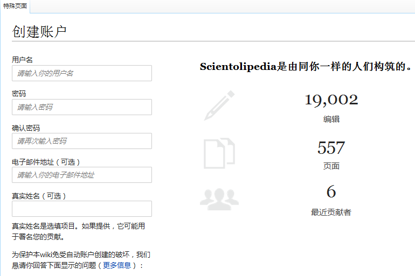
Task: Open the 特殊页面 tab
Action: pos(15,6)
